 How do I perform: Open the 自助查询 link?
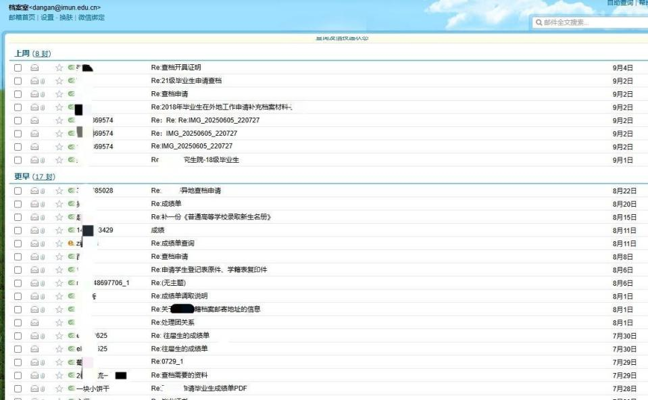(x=620, y=3)
